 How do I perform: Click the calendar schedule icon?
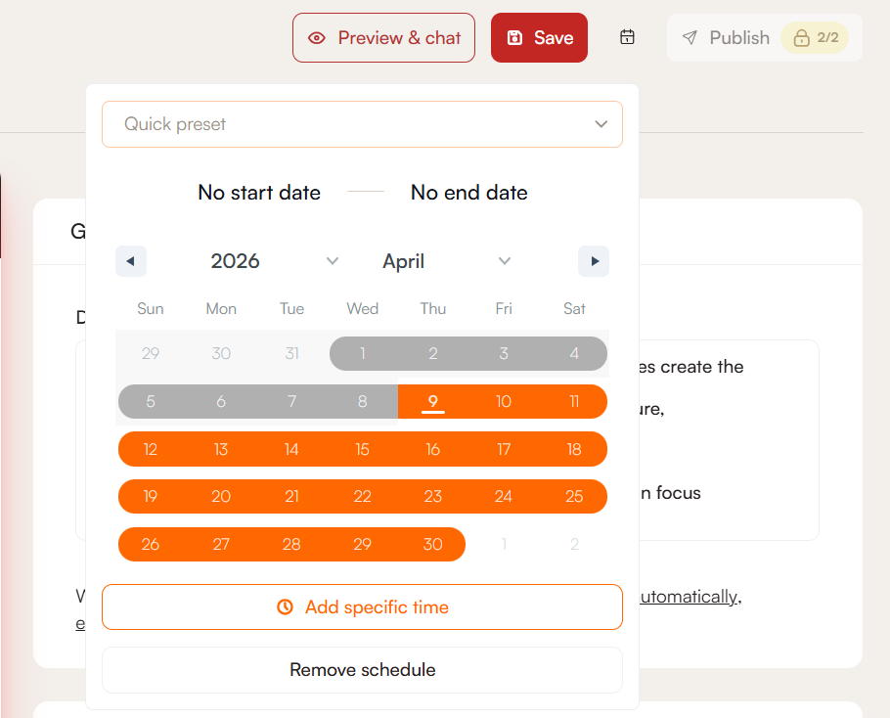(628, 37)
